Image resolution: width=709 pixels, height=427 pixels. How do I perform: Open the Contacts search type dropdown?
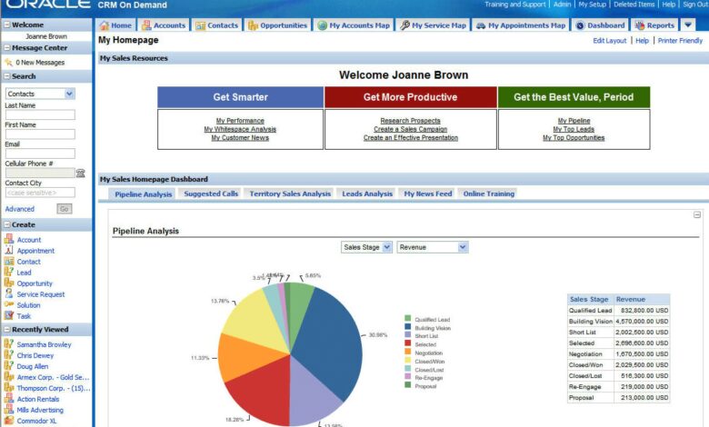pyautogui.click(x=69, y=94)
